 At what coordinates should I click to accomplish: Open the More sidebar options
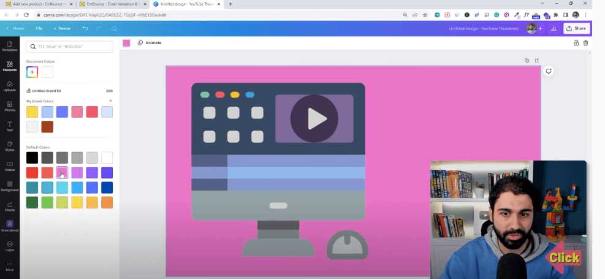coord(10,266)
